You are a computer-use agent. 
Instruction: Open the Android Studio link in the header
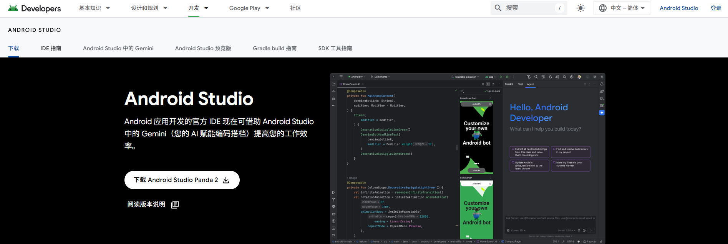[x=679, y=8]
